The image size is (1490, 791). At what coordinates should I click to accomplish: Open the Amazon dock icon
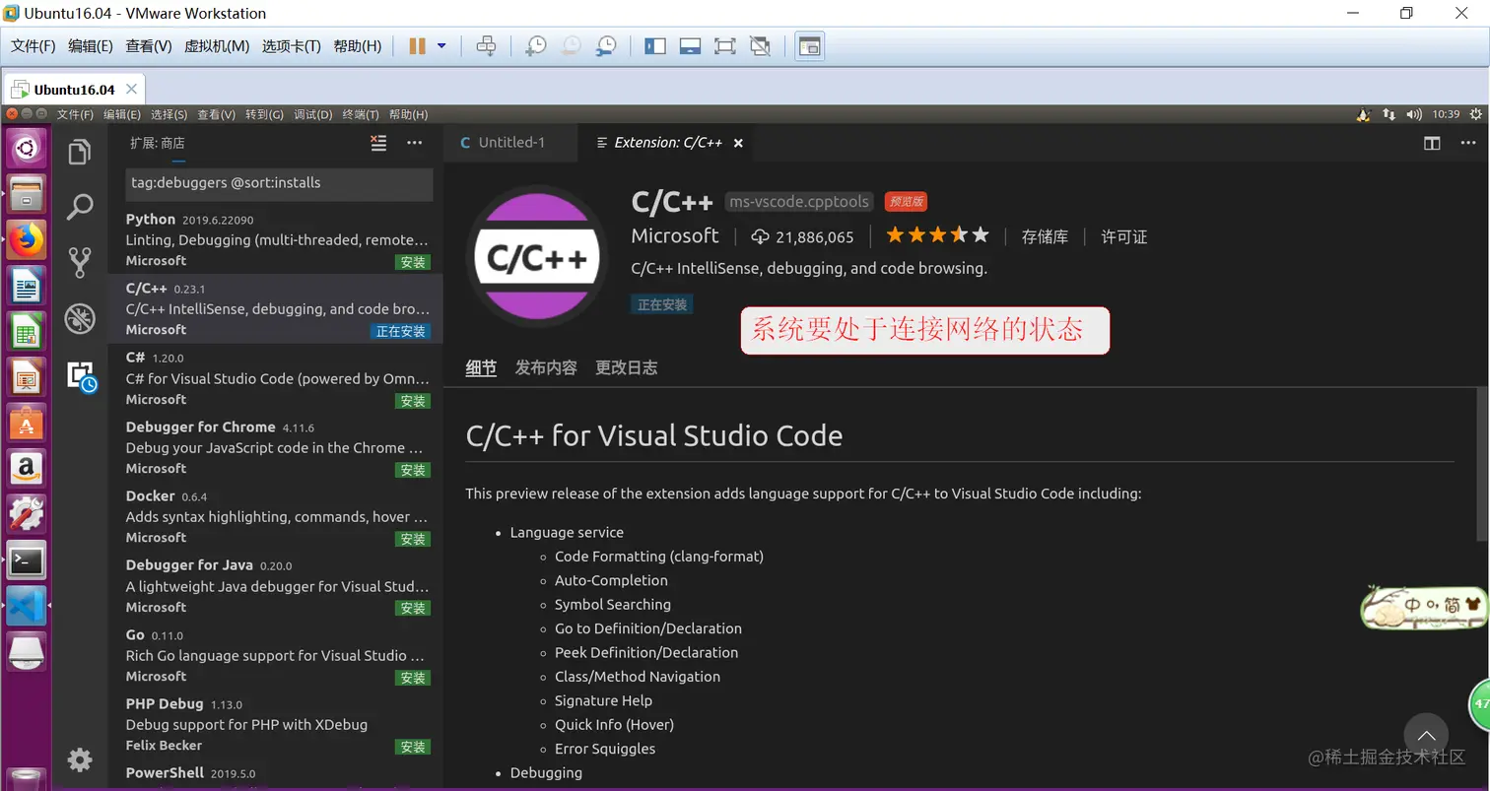[x=26, y=469]
